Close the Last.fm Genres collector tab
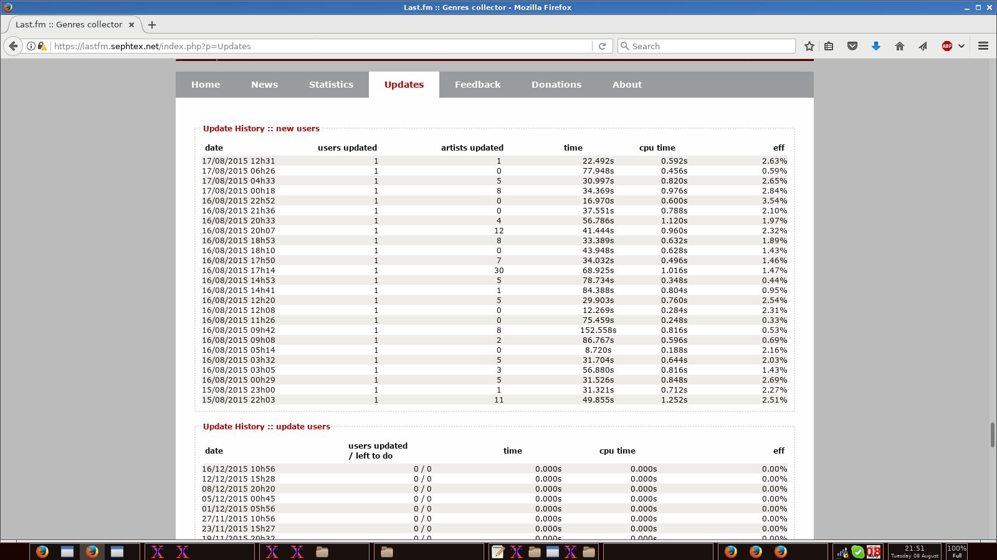Screen dimensions: 997x560 [x=131, y=25]
